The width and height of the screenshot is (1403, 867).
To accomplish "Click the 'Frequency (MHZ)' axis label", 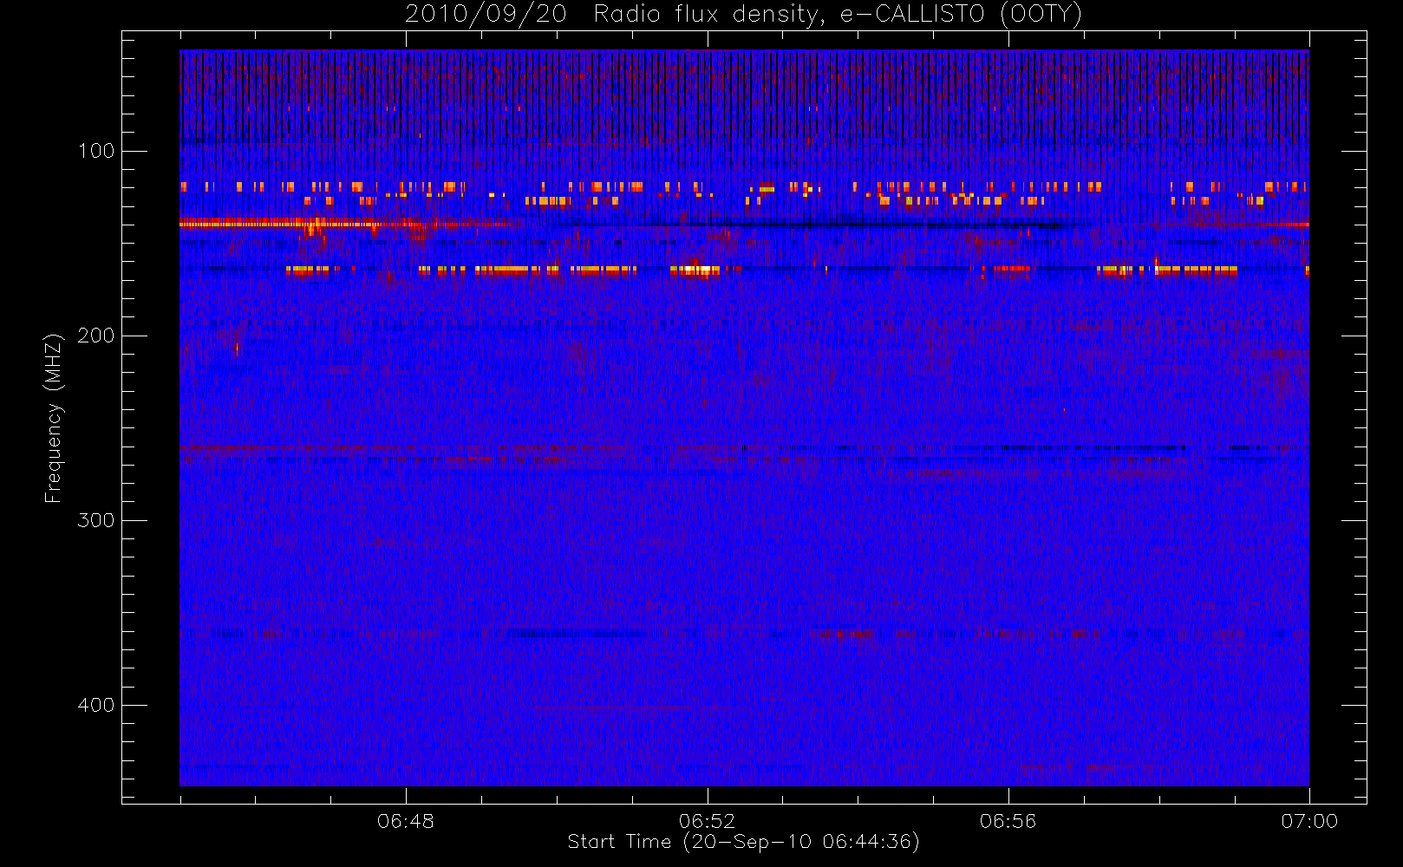I will [x=54, y=418].
